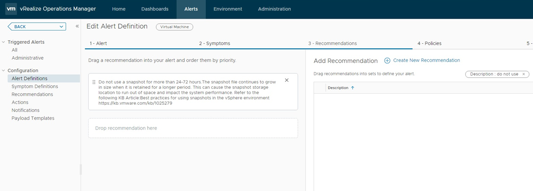Screen dimensions: 533x191
Task: Switch to step 2 - Symptoms
Action: [x=214, y=43]
